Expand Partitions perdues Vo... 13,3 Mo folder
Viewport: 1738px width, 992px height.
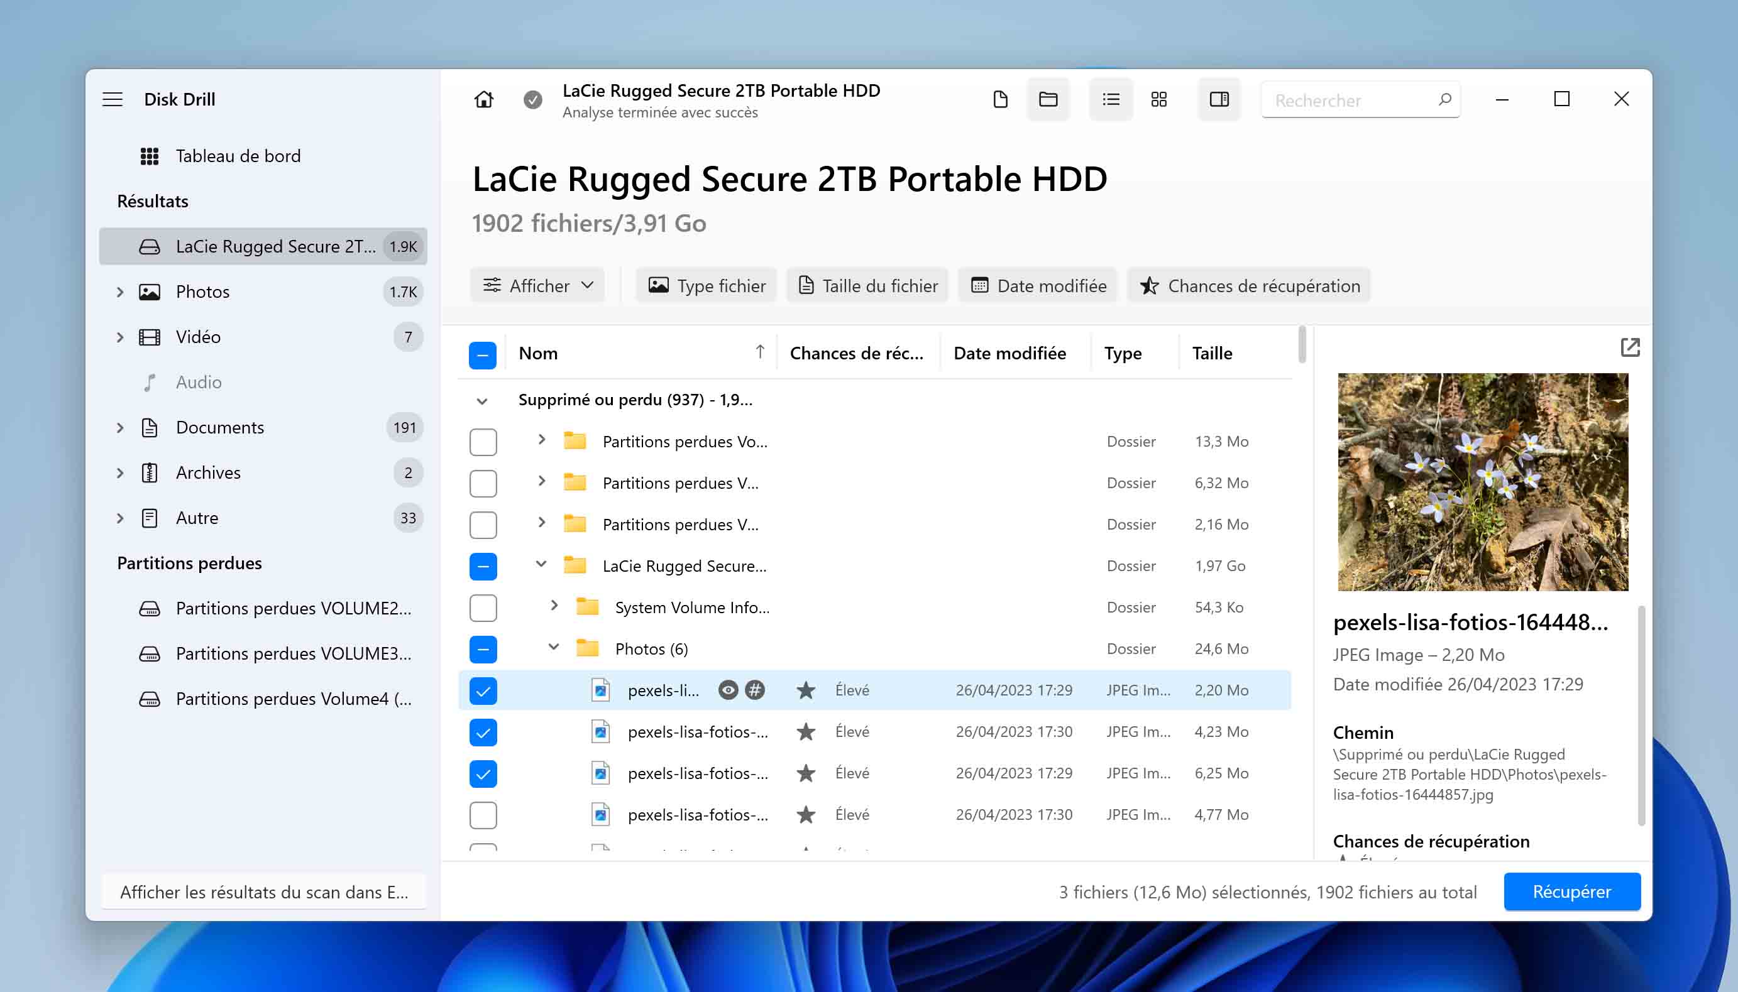[x=541, y=439]
